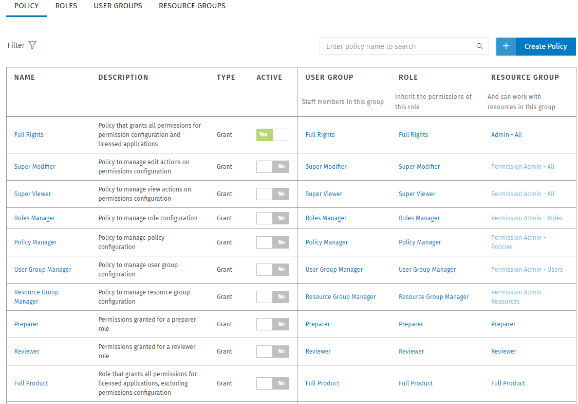Image resolution: width=578 pixels, height=404 pixels.
Task: Open Admin - All resource group link
Action: (x=506, y=135)
